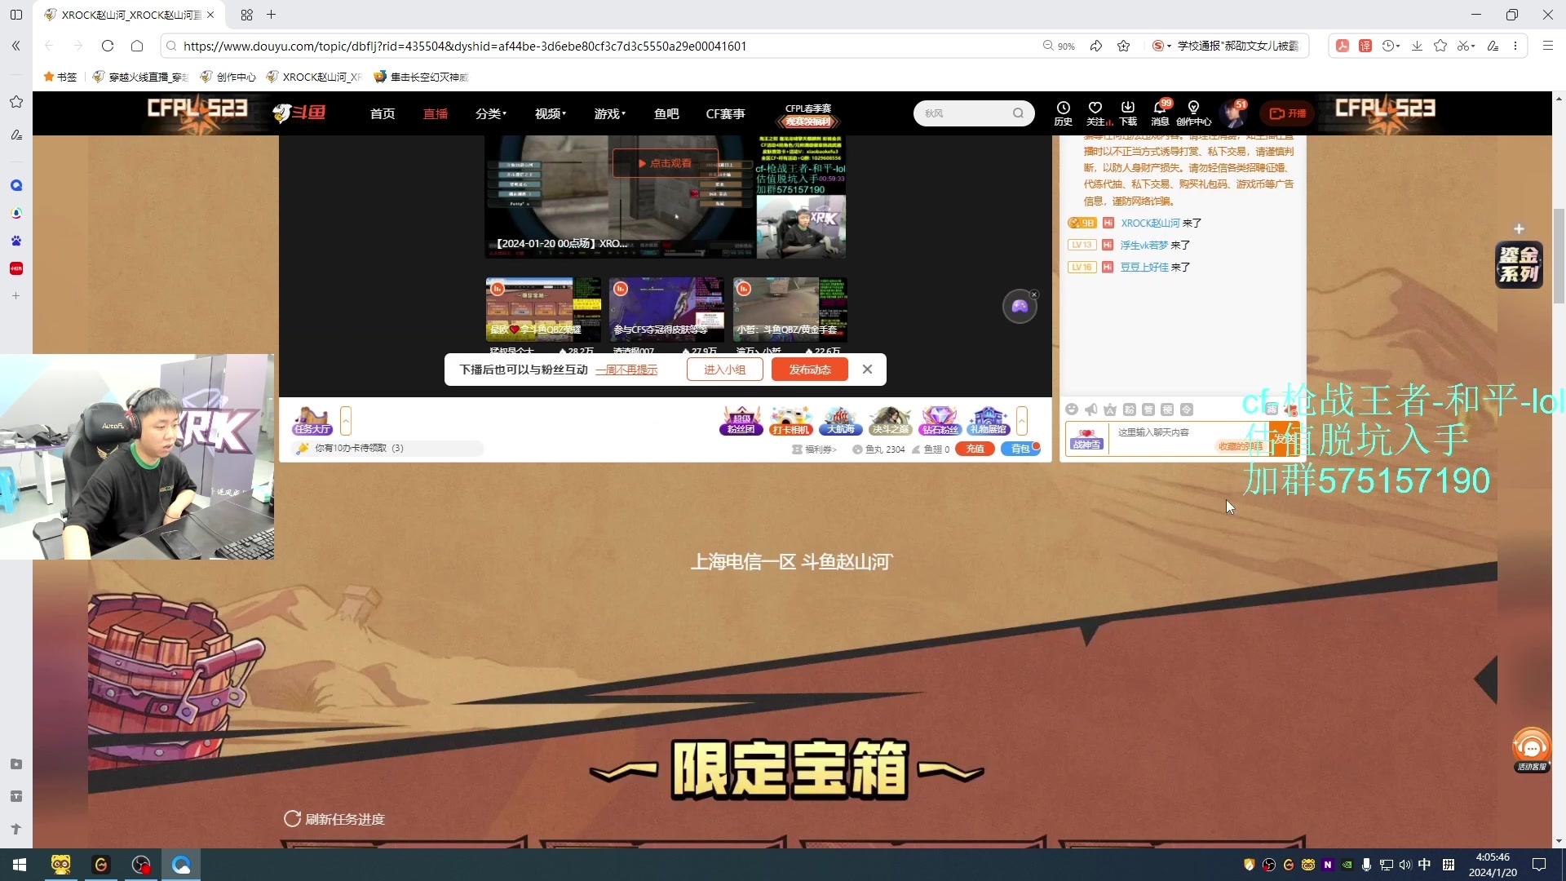The image size is (1566, 881).
Task: Click the 任务大厅 task hall icon
Action: [x=312, y=420]
